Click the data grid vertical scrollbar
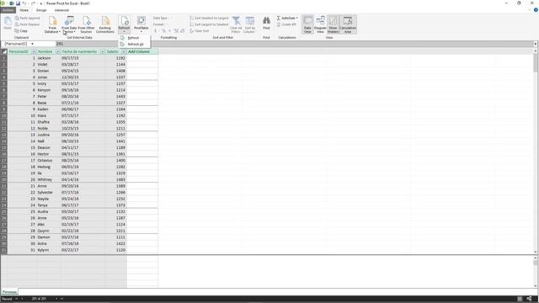 [536, 151]
